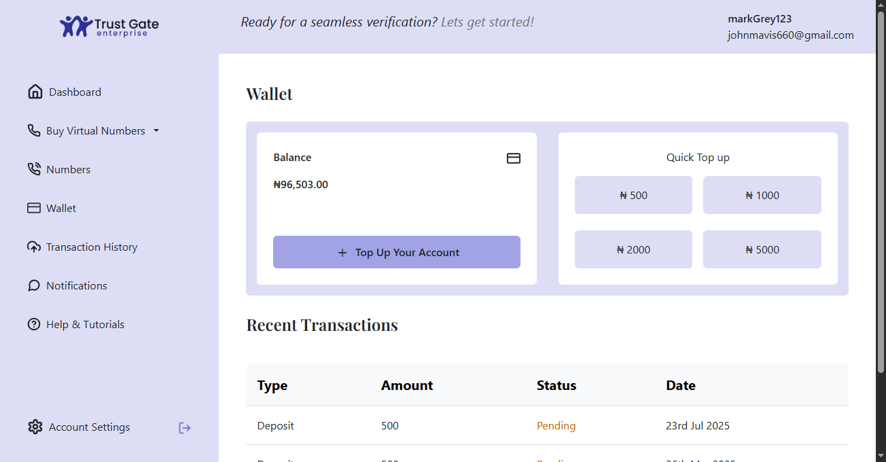This screenshot has height=462, width=886.
Task: Select the ₦ 500 quick top up
Action: click(633, 195)
